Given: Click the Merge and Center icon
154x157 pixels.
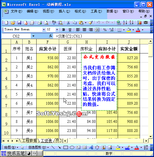Looking at the screenshot, I should (97, 30).
